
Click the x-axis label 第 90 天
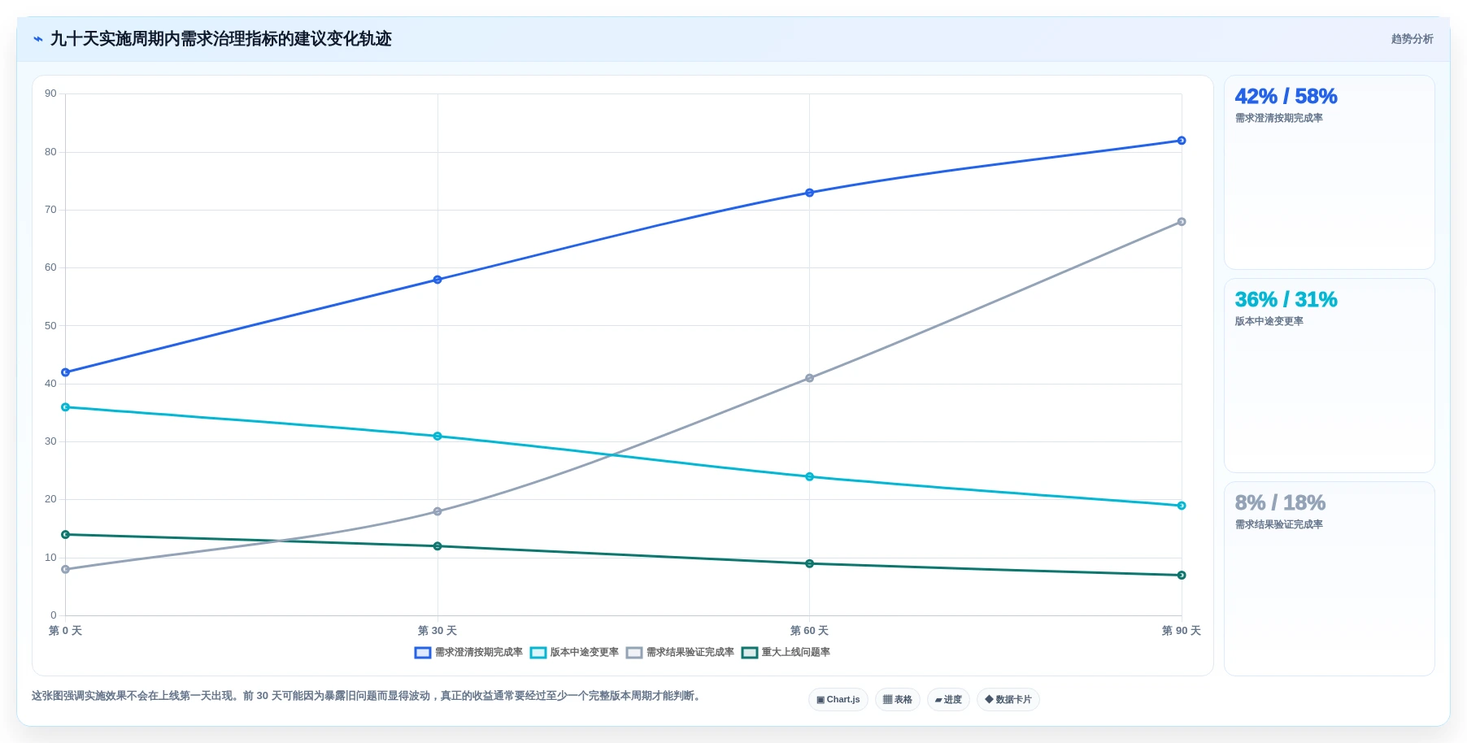(x=1182, y=631)
